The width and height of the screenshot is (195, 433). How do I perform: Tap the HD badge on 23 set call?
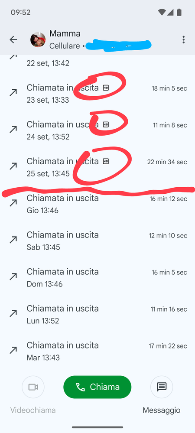pyautogui.click(x=106, y=88)
